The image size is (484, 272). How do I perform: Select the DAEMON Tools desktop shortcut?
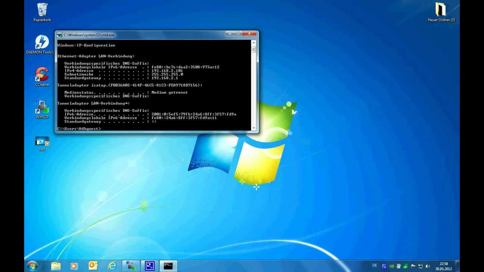tap(41, 45)
